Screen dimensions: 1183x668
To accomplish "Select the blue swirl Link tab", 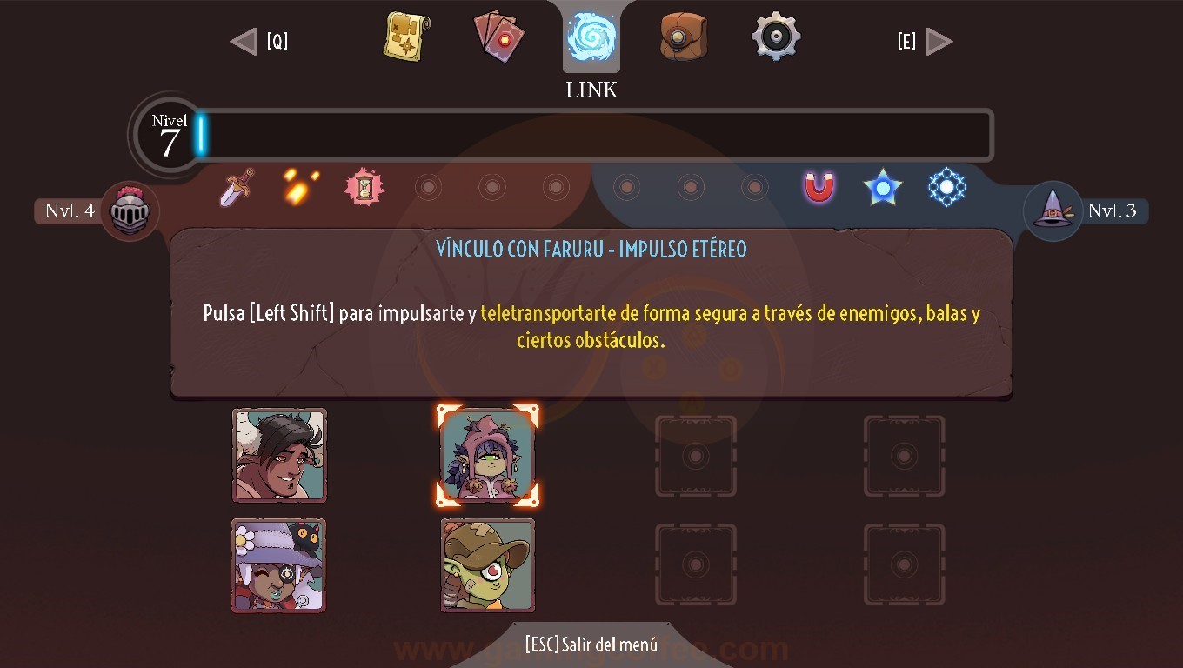I will coord(591,37).
